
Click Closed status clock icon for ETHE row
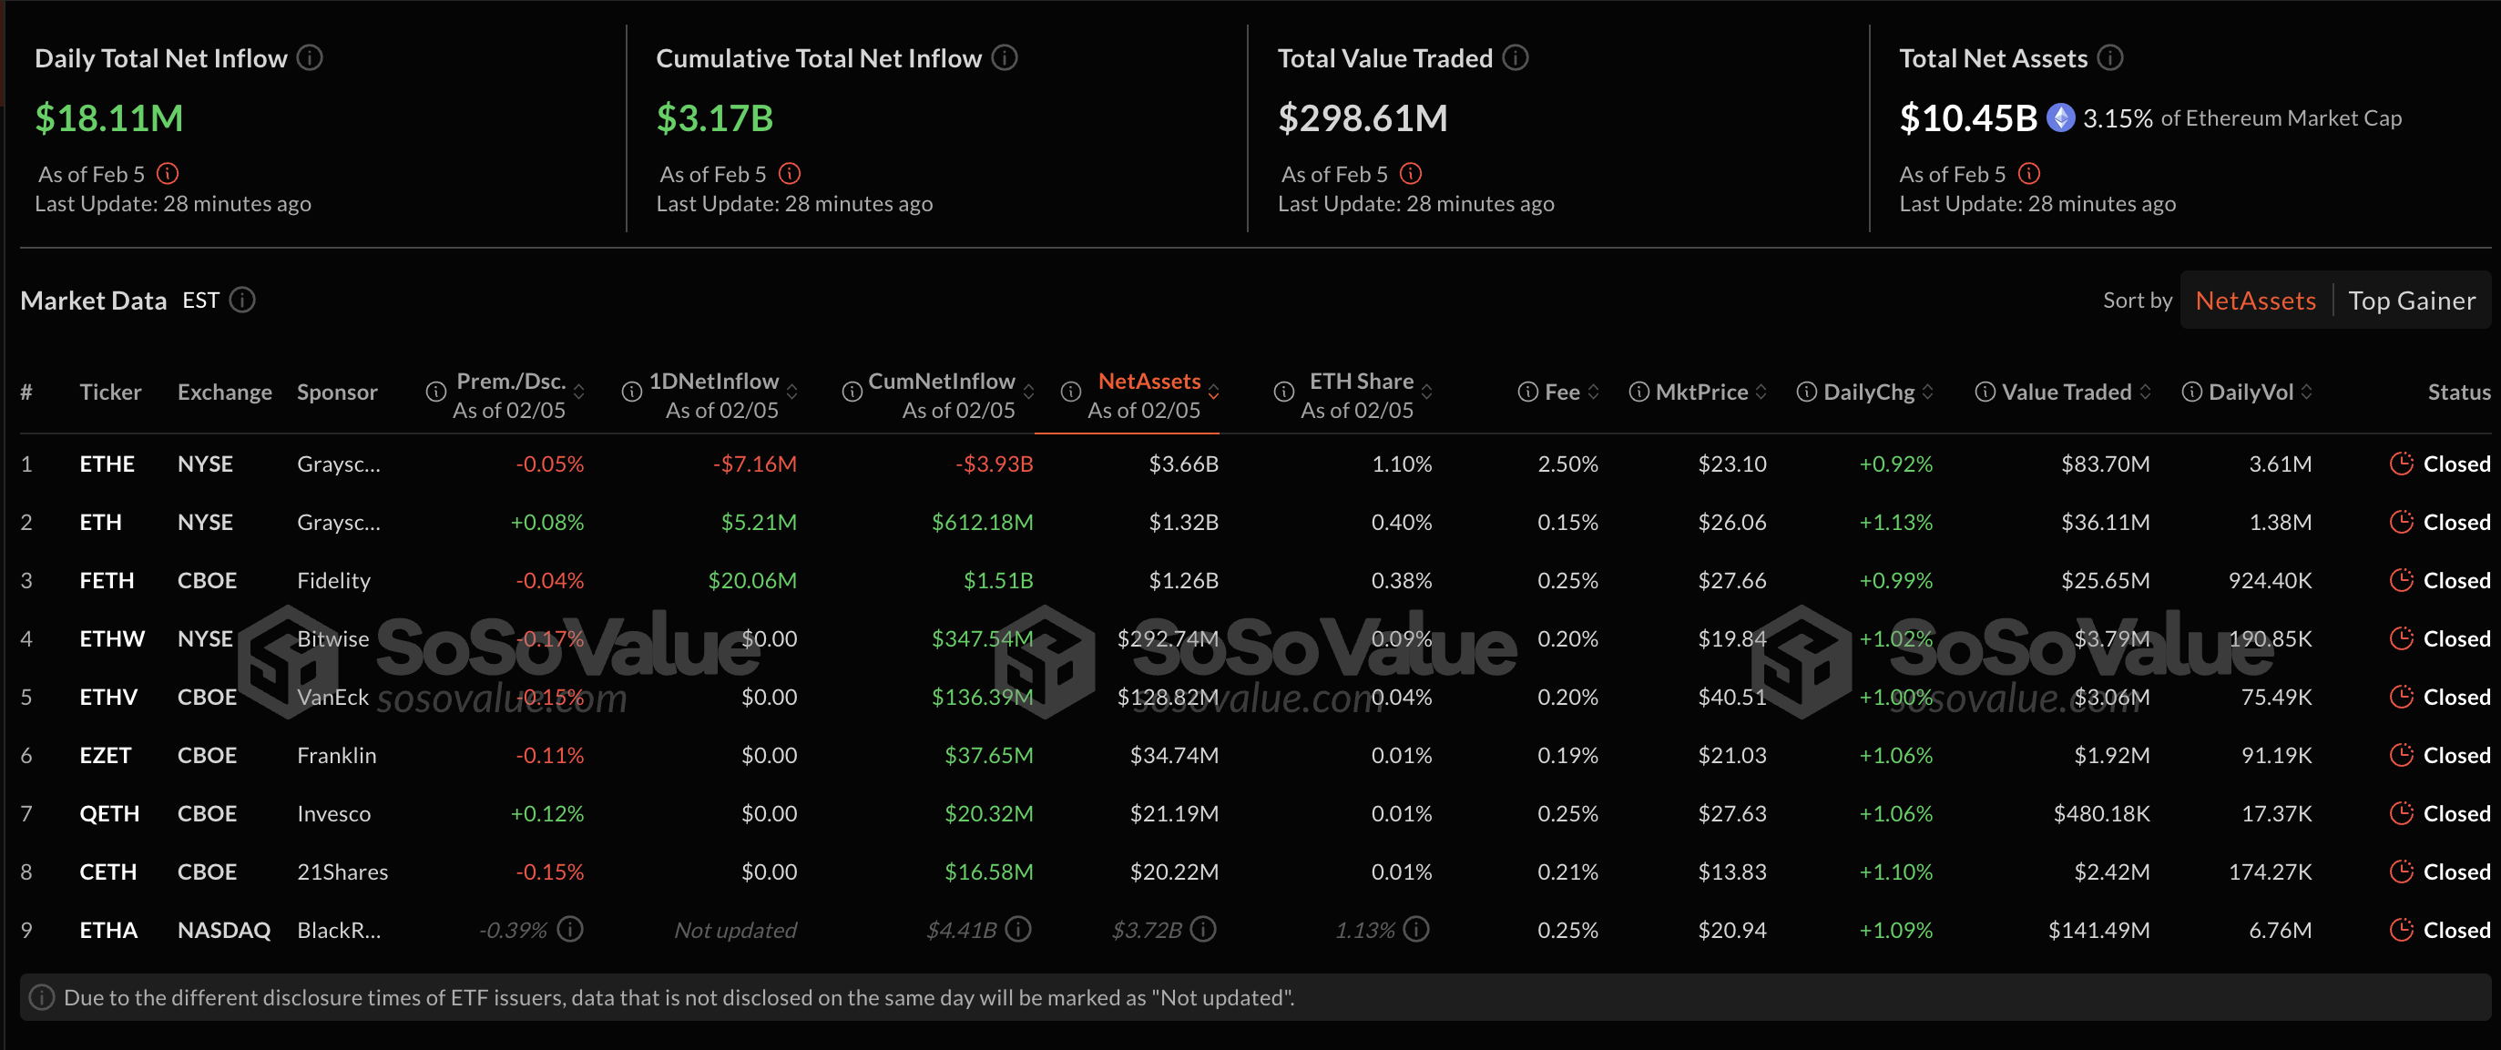click(2401, 464)
